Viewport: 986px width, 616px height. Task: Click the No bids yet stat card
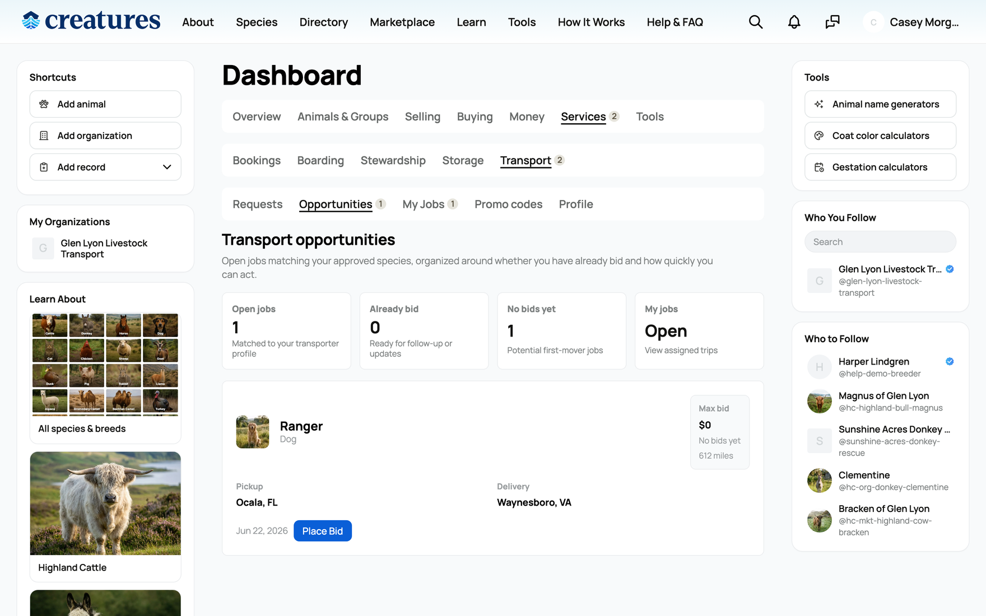pyautogui.click(x=561, y=331)
